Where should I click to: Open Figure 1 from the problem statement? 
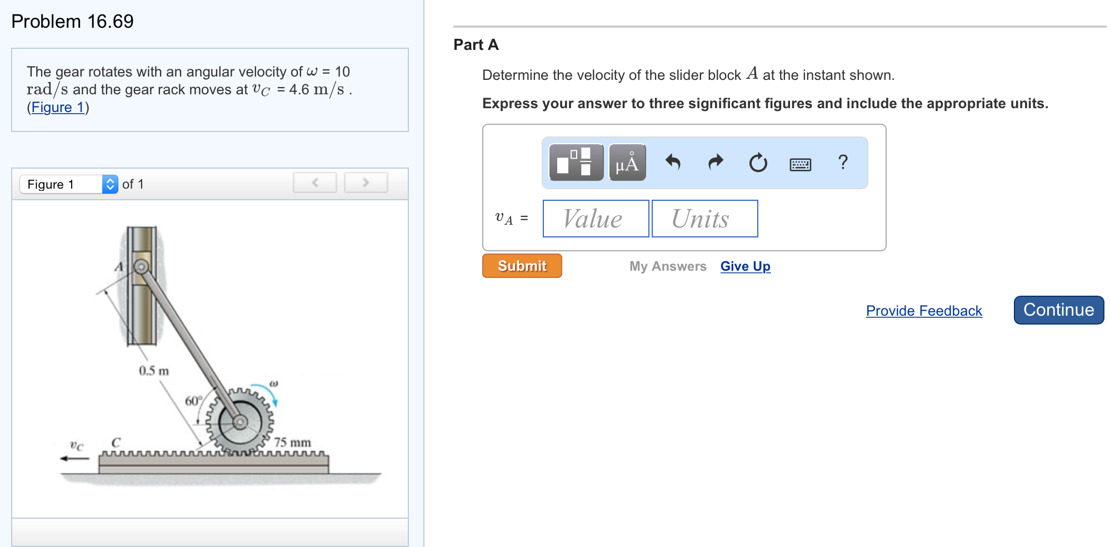click(x=58, y=107)
